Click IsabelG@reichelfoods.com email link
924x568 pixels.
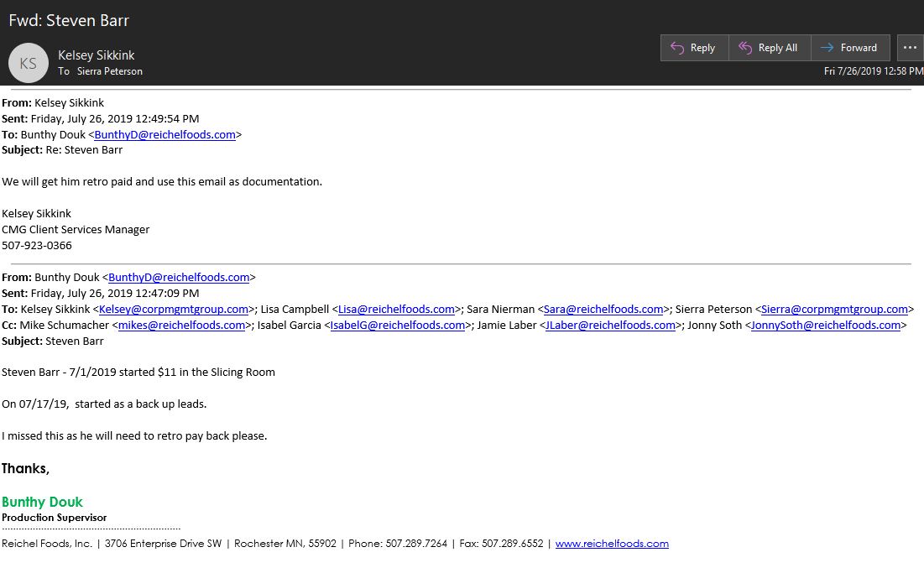pyautogui.click(x=398, y=325)
